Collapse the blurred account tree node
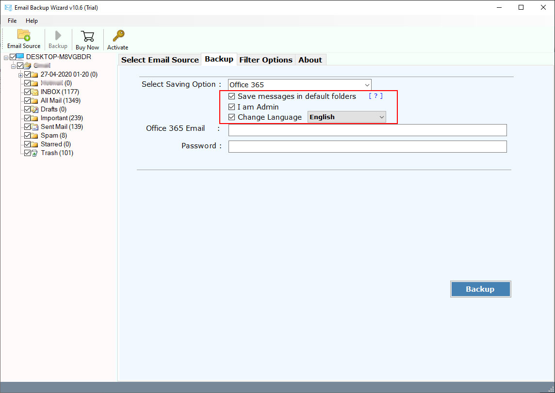Viewport: 555px width, 393px height. (x=13, y=66)
